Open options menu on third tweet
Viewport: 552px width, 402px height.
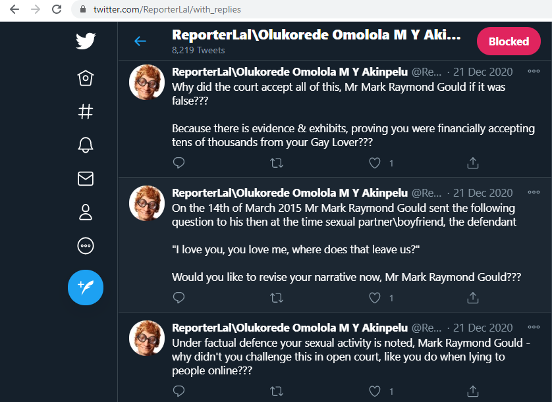534,328
